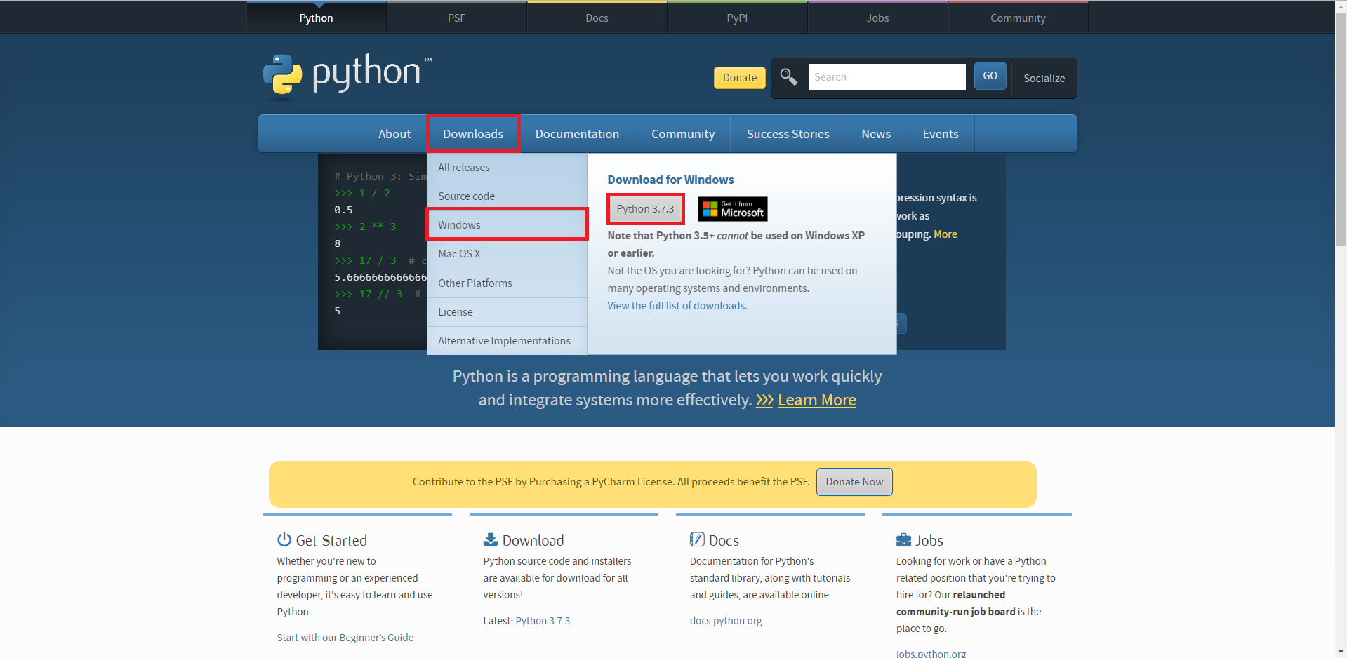
Task: Open Start with our Beginner's Guide link
Action: [345, 638]
